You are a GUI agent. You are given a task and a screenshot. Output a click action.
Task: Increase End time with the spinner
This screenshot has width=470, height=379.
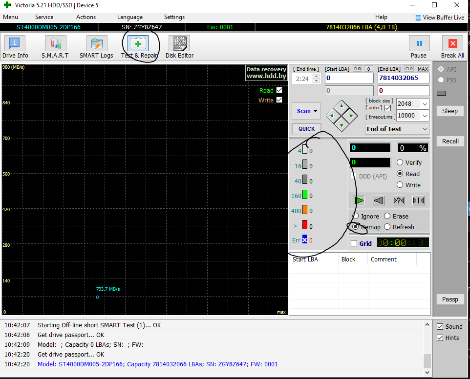pos(316,77)
